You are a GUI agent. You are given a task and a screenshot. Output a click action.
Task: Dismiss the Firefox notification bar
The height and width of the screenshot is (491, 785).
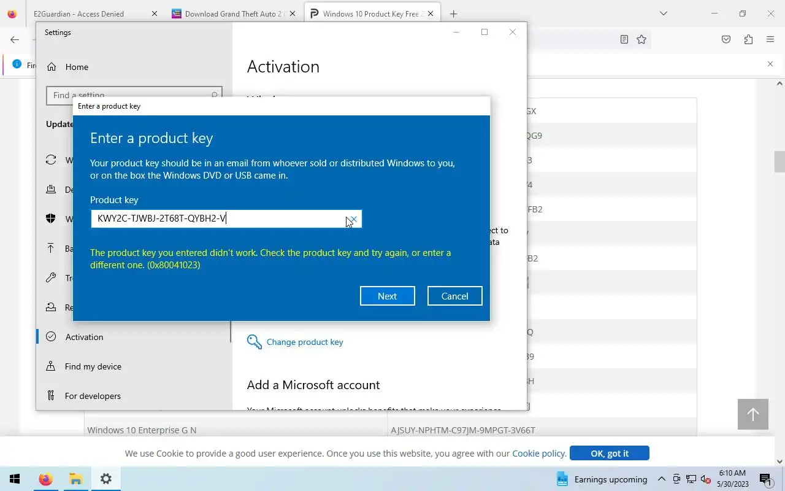pos(770,64)
